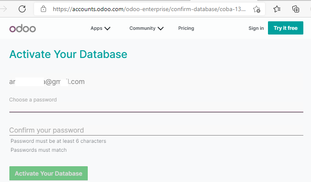Click the Odoo logo

coord(23,29)
